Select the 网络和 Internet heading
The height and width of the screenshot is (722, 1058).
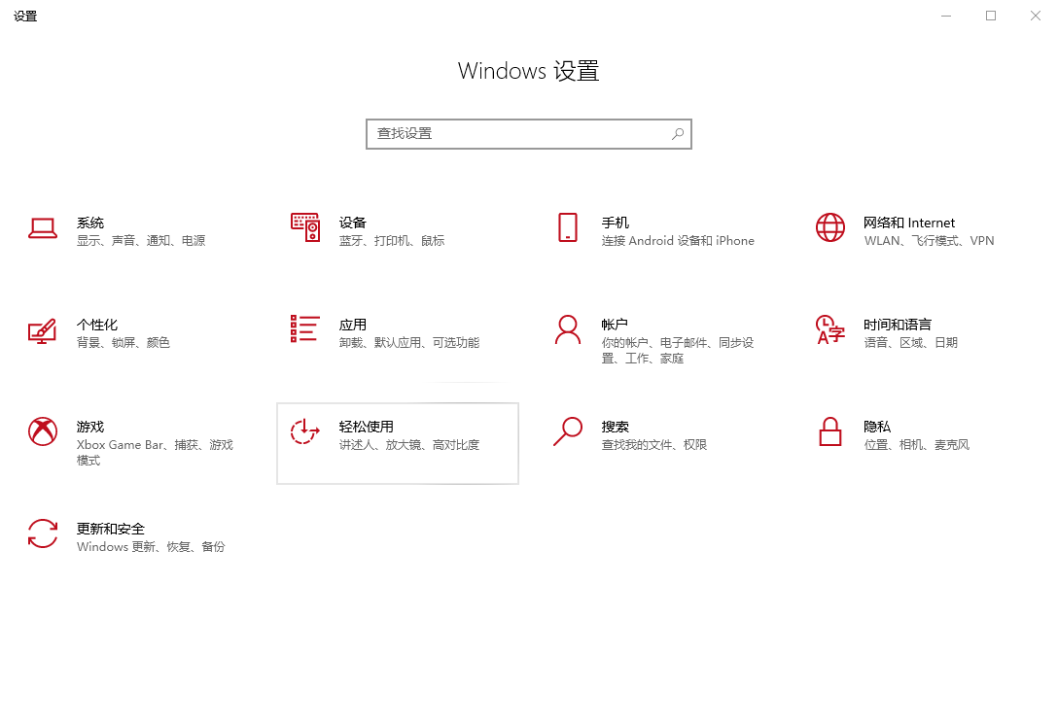click(x=909, y=223)
